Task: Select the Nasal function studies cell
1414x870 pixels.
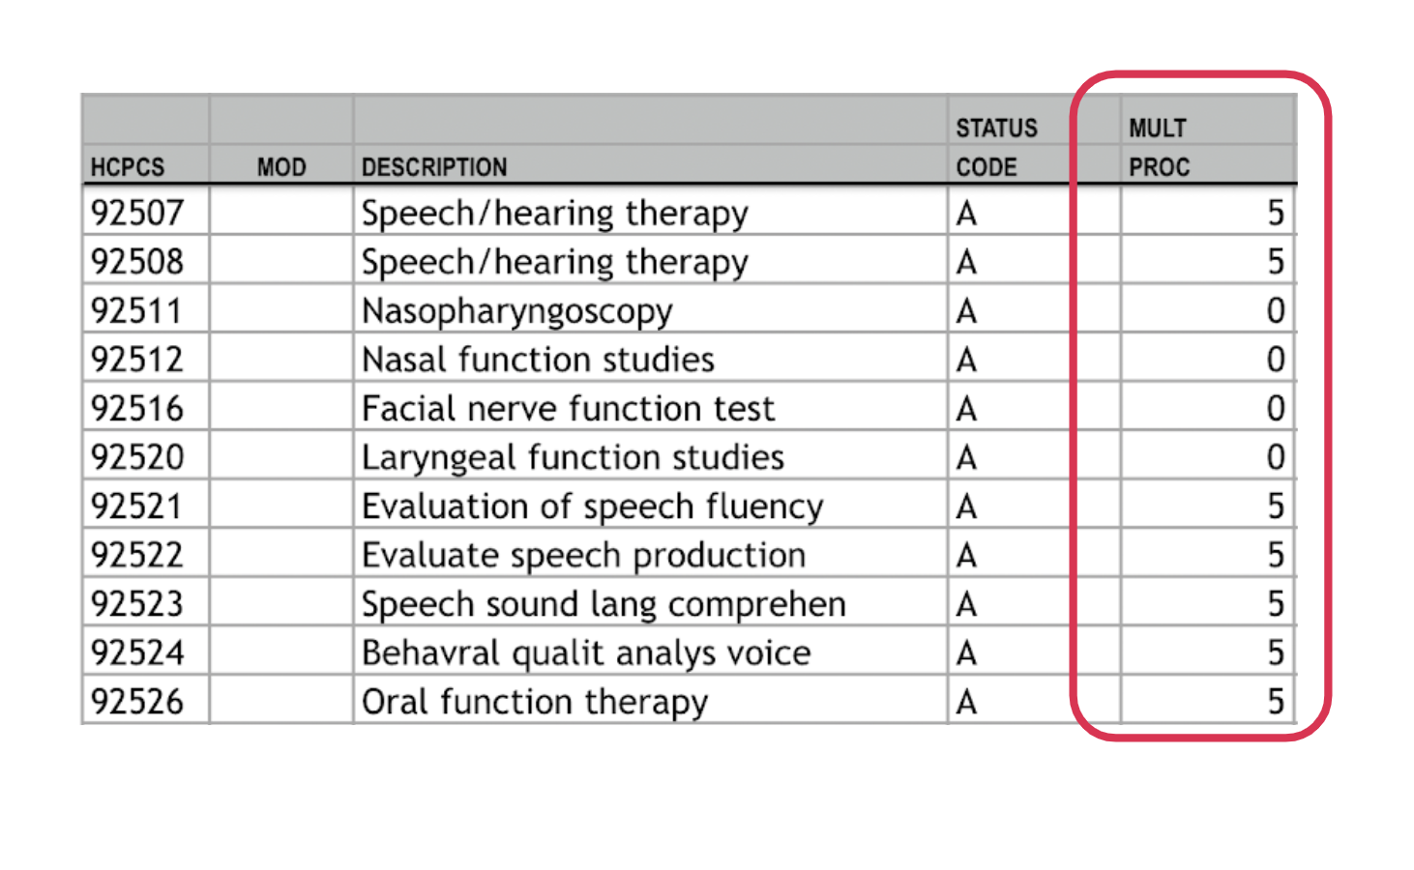Action: coord(650,359)
